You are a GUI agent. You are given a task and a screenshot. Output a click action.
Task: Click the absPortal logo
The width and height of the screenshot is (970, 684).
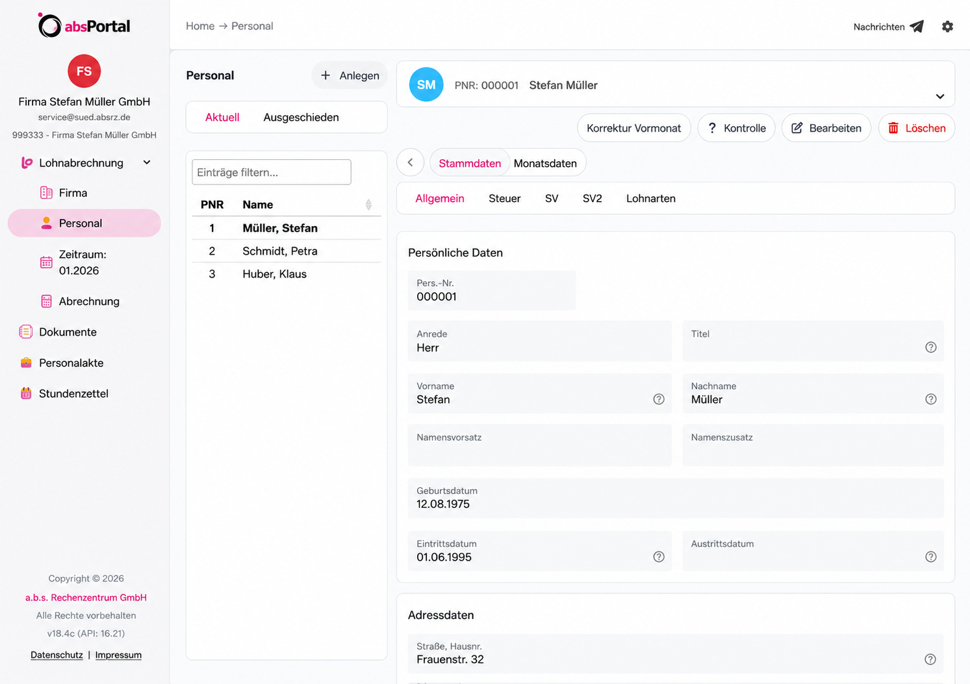coord(84,26)
